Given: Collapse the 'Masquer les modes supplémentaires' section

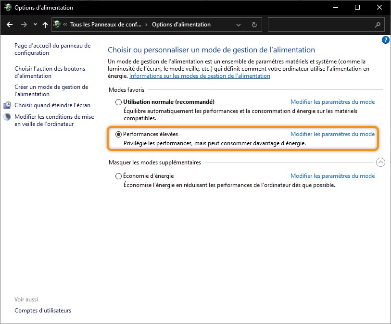Looking at the screenshot, I should [381, 162].
